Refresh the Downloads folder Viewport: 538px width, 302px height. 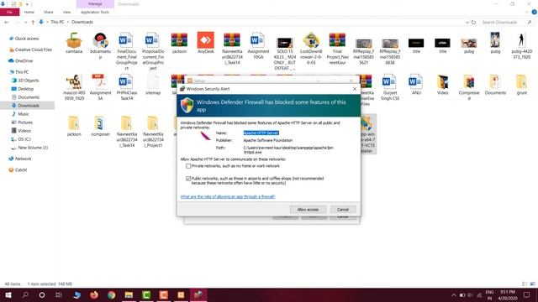coord(473,23)
